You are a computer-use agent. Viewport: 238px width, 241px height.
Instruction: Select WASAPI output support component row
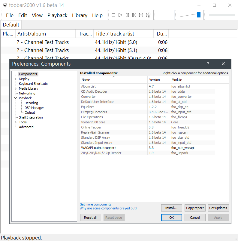[98, 148]
